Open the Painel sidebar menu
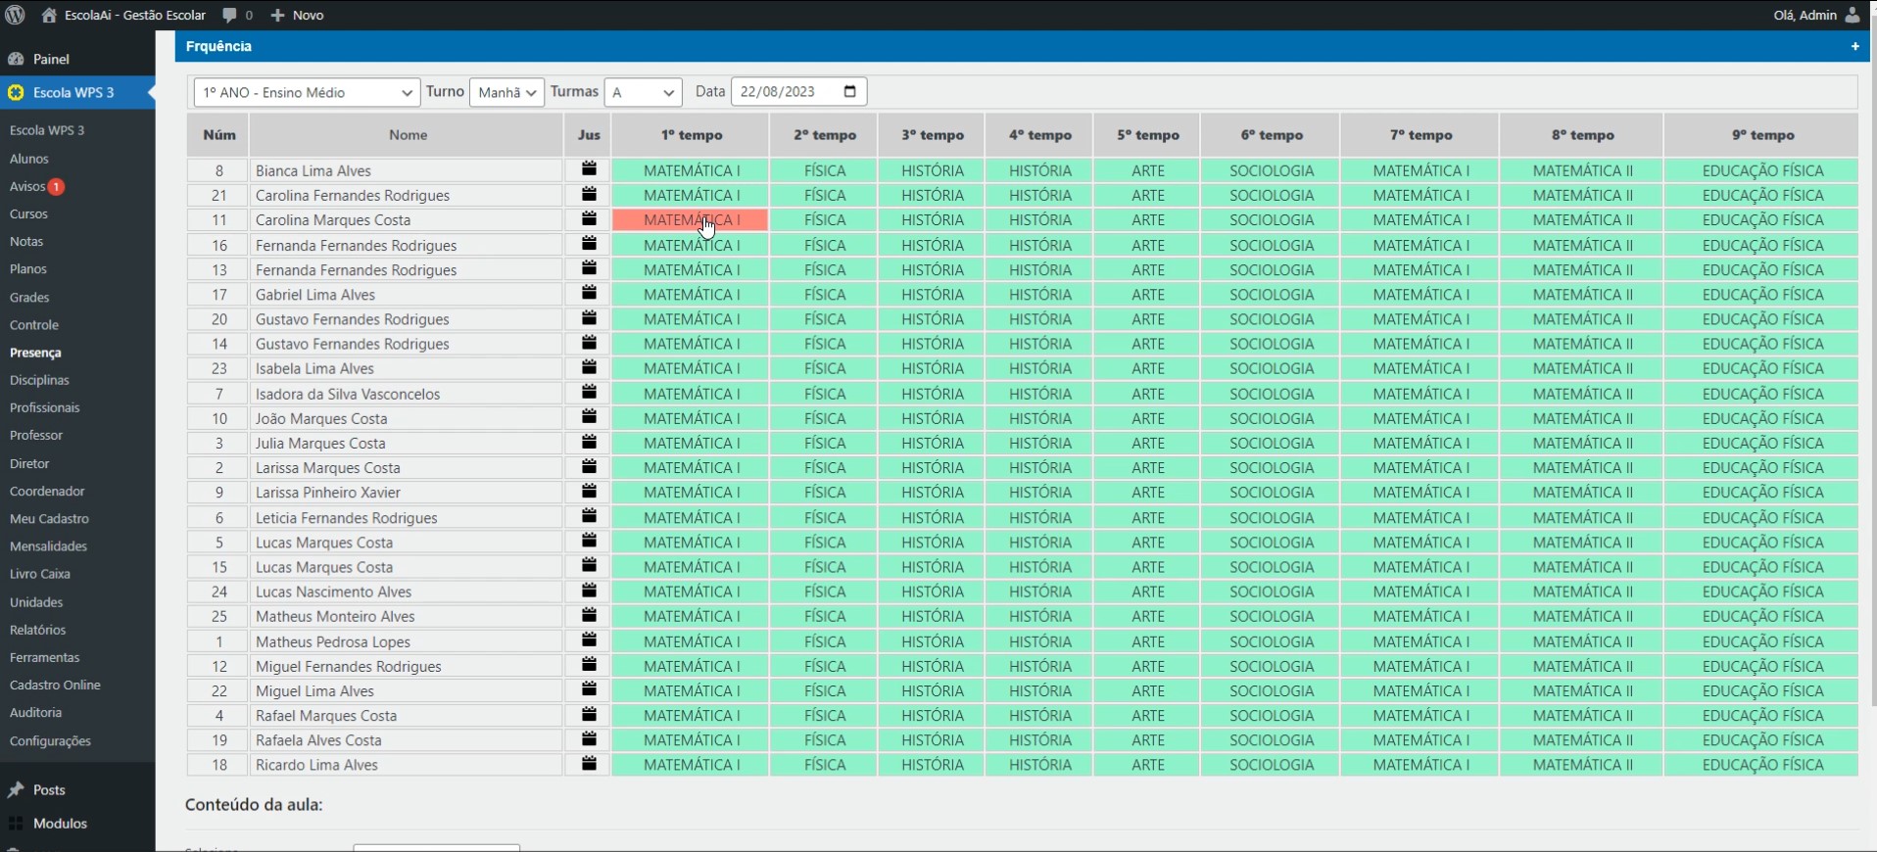This screenshot has height=852, width=1877. [x=77, y=59]
